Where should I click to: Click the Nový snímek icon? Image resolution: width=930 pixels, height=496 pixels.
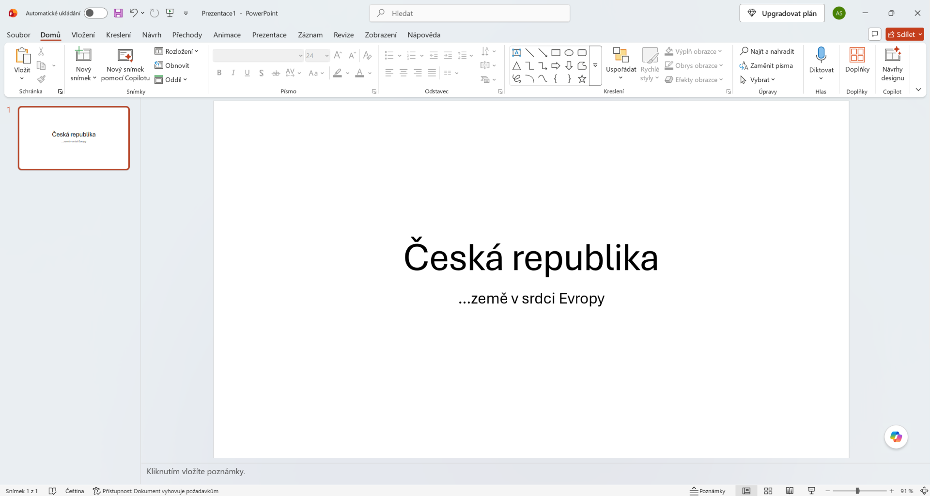83,55
